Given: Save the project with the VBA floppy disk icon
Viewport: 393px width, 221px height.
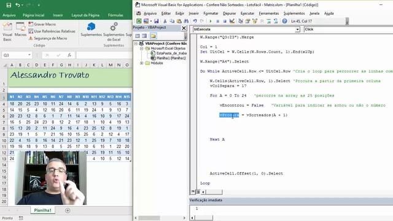Looking at the screenshot, I should (157, 21).
